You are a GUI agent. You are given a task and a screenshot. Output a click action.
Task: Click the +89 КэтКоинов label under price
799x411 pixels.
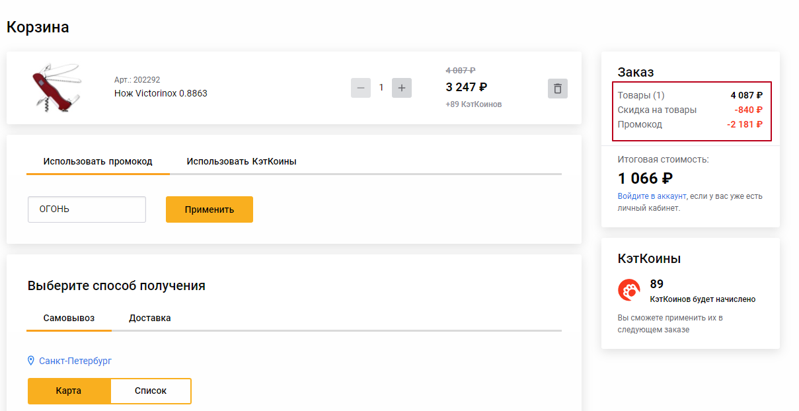coord(474,104)
